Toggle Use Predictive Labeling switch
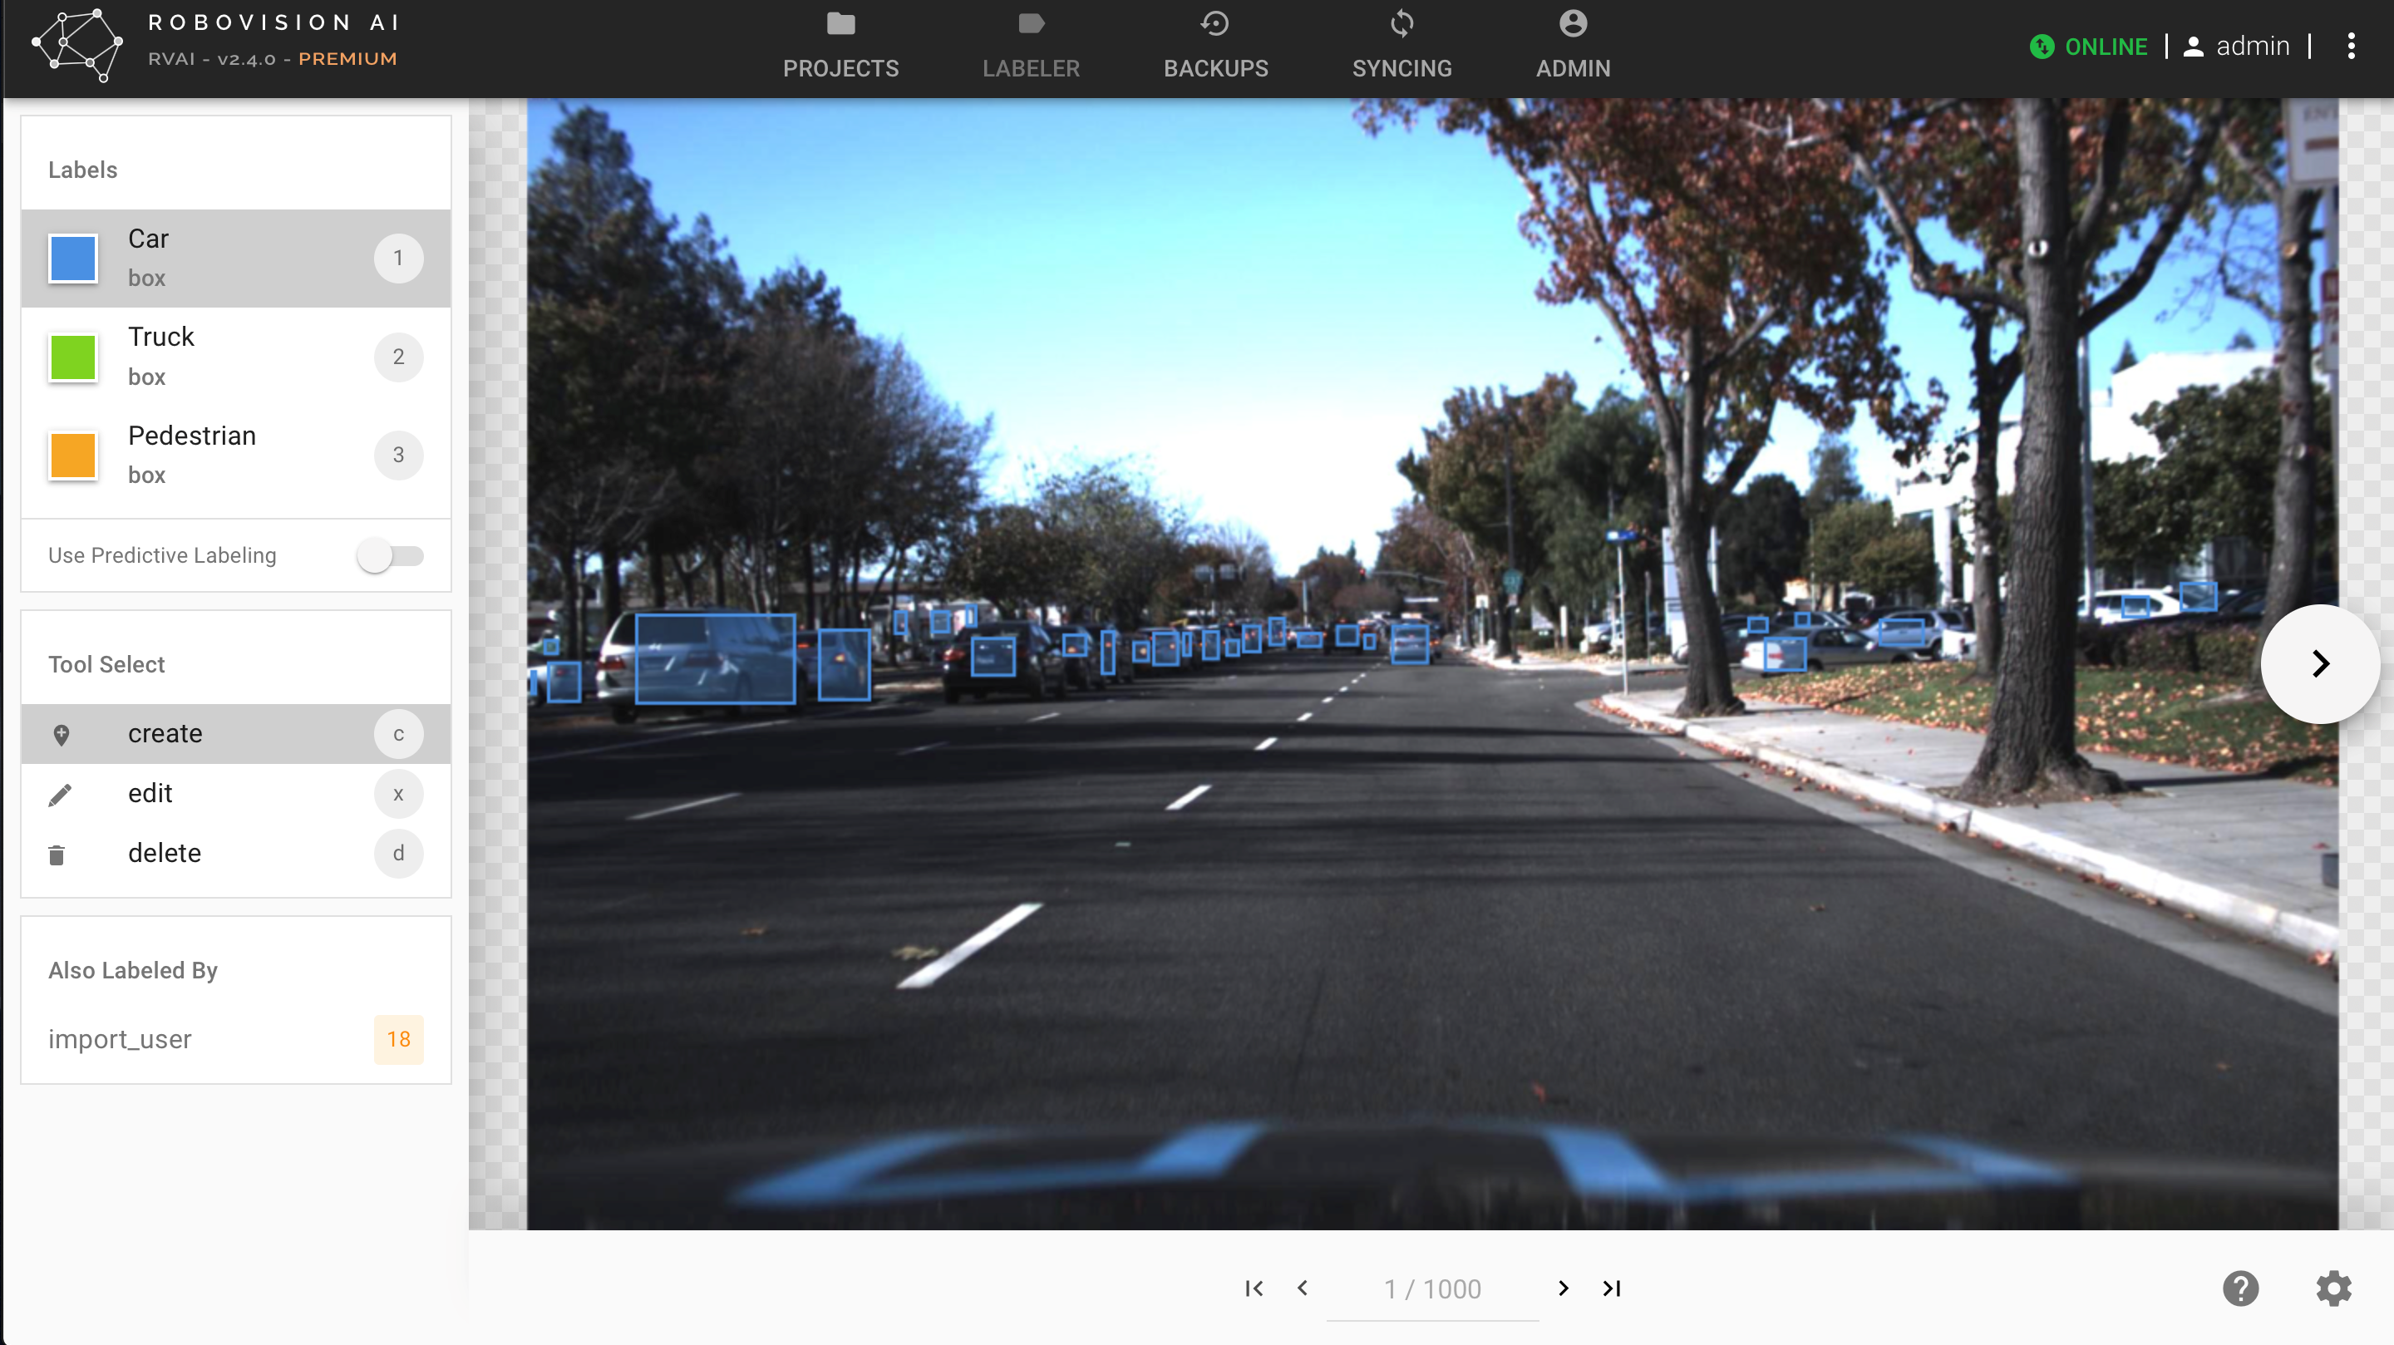2394x1345 pixels. (391, 556)
